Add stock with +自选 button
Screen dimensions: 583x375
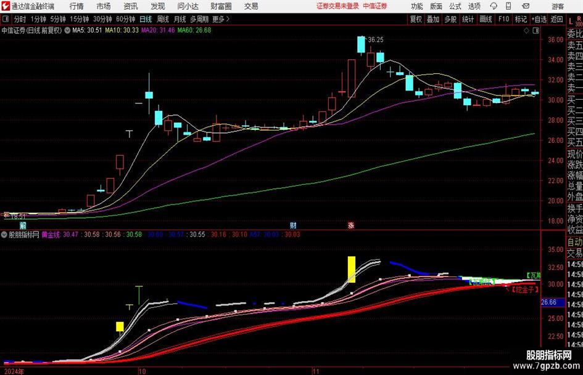[x=539, y=19]
